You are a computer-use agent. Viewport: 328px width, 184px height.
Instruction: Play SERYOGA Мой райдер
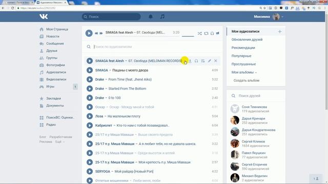(x=90, y=171)
